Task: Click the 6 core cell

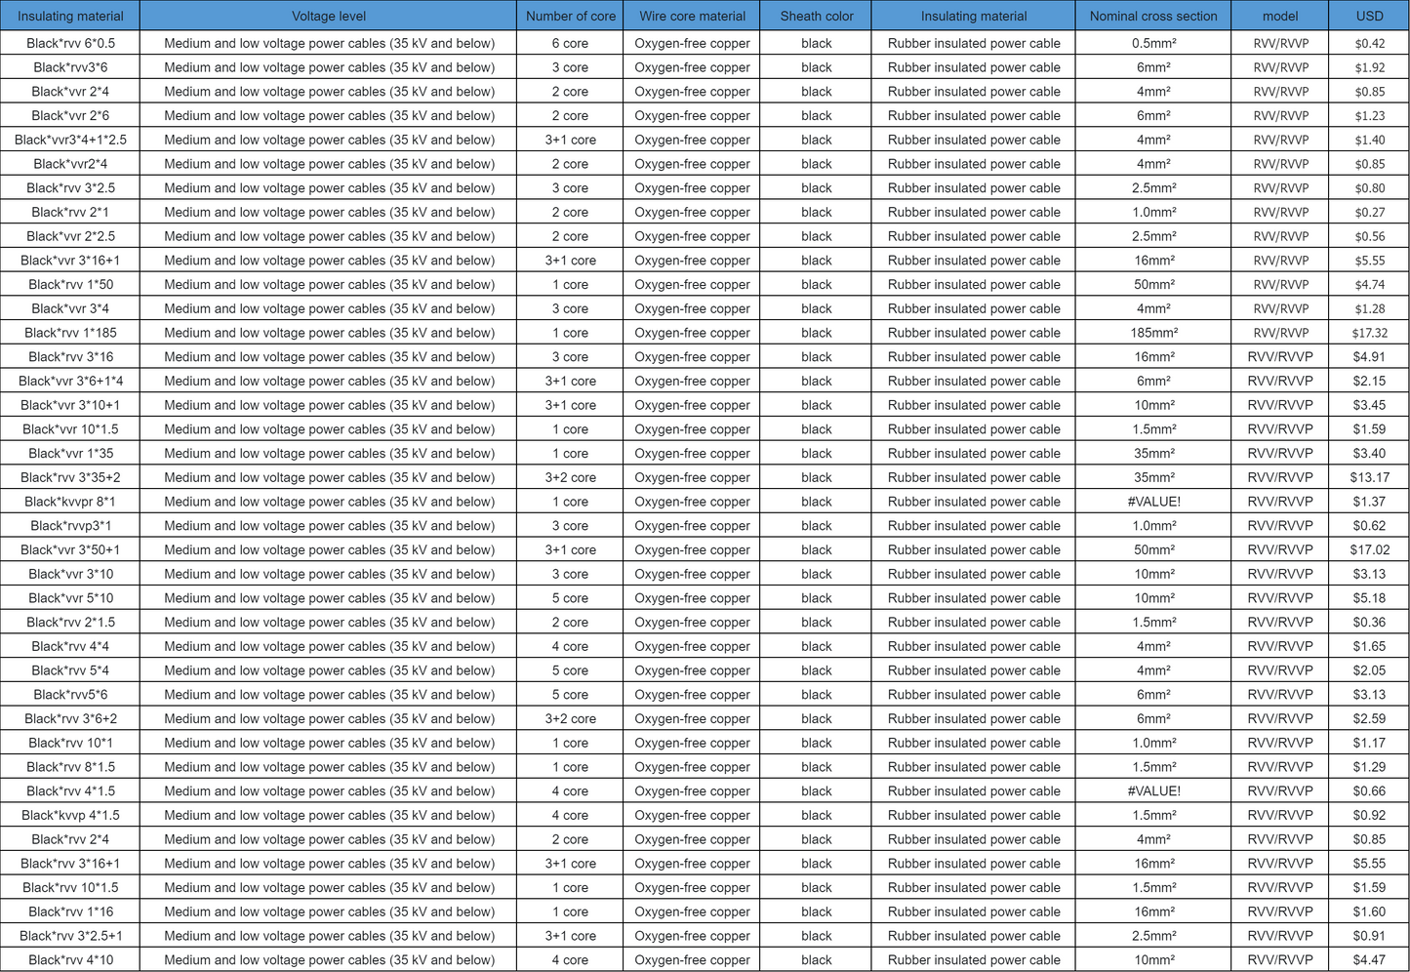Action: (x=570, y=43)
